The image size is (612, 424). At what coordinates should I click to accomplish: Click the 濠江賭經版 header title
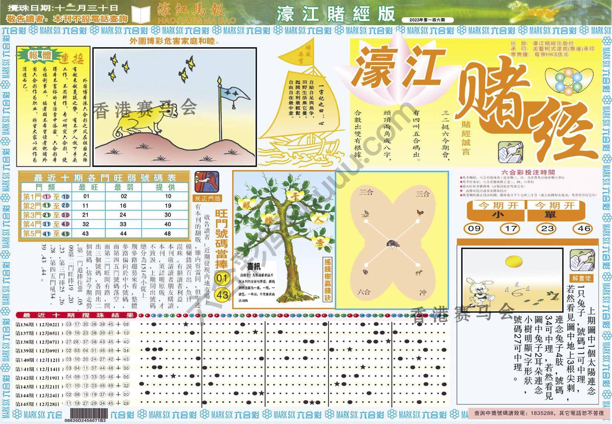pos(336,14)
